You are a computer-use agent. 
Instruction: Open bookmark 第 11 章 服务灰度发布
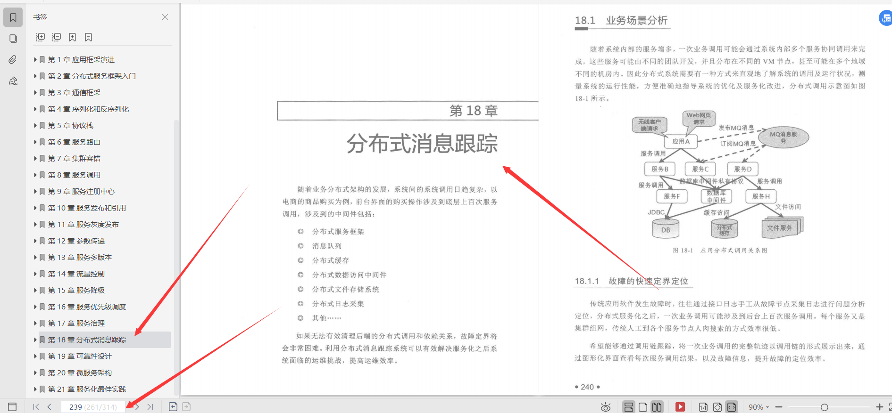pyautogui.click(x=83, y=225)
